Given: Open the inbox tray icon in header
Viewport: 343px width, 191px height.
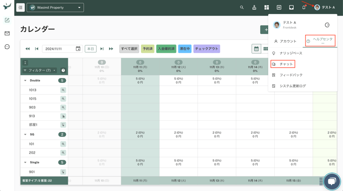Looking at the screenshot, I should coord(291,7).
